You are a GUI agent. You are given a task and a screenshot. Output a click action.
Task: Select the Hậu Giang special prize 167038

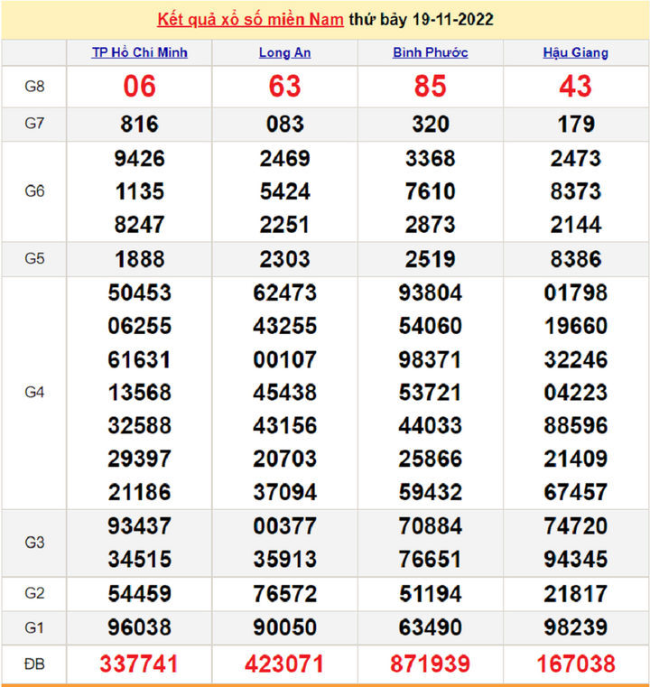[575, 664]
